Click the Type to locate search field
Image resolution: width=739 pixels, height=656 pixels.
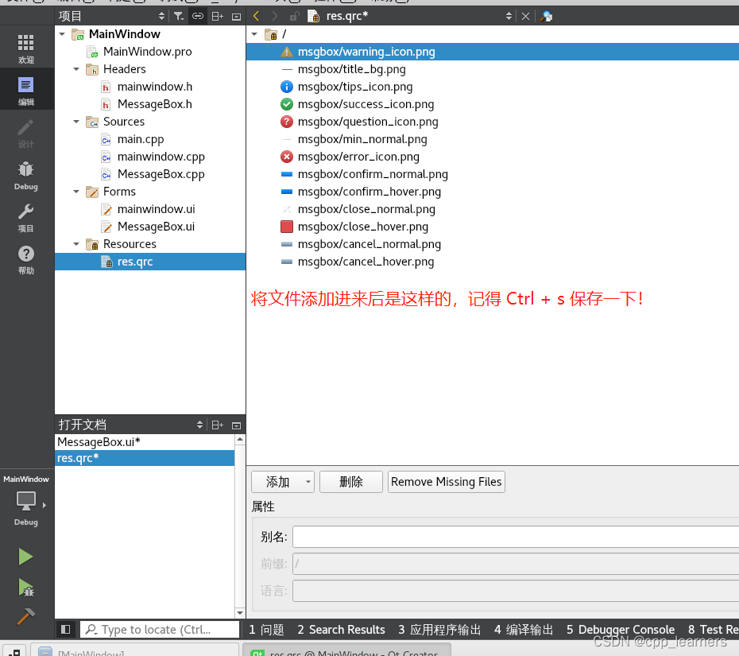[159, 629]
